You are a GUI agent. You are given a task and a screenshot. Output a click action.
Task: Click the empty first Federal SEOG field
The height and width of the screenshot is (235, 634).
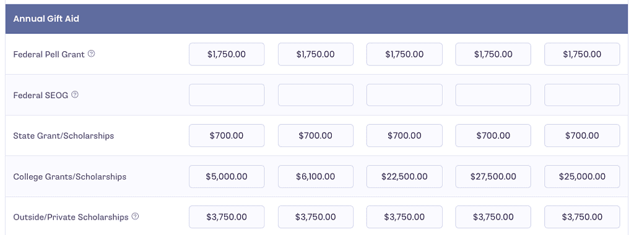227,95
